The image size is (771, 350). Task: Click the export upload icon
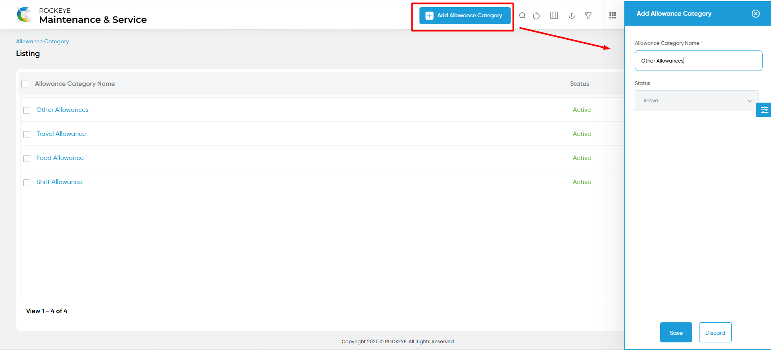click(x=572, y=16)
